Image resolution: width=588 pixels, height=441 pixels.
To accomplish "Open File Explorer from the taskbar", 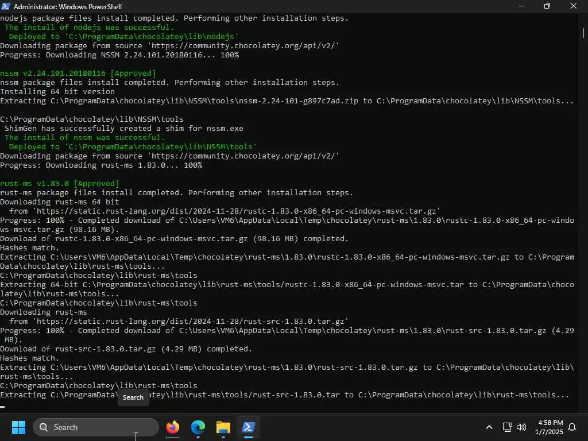I will pos(223,427).
